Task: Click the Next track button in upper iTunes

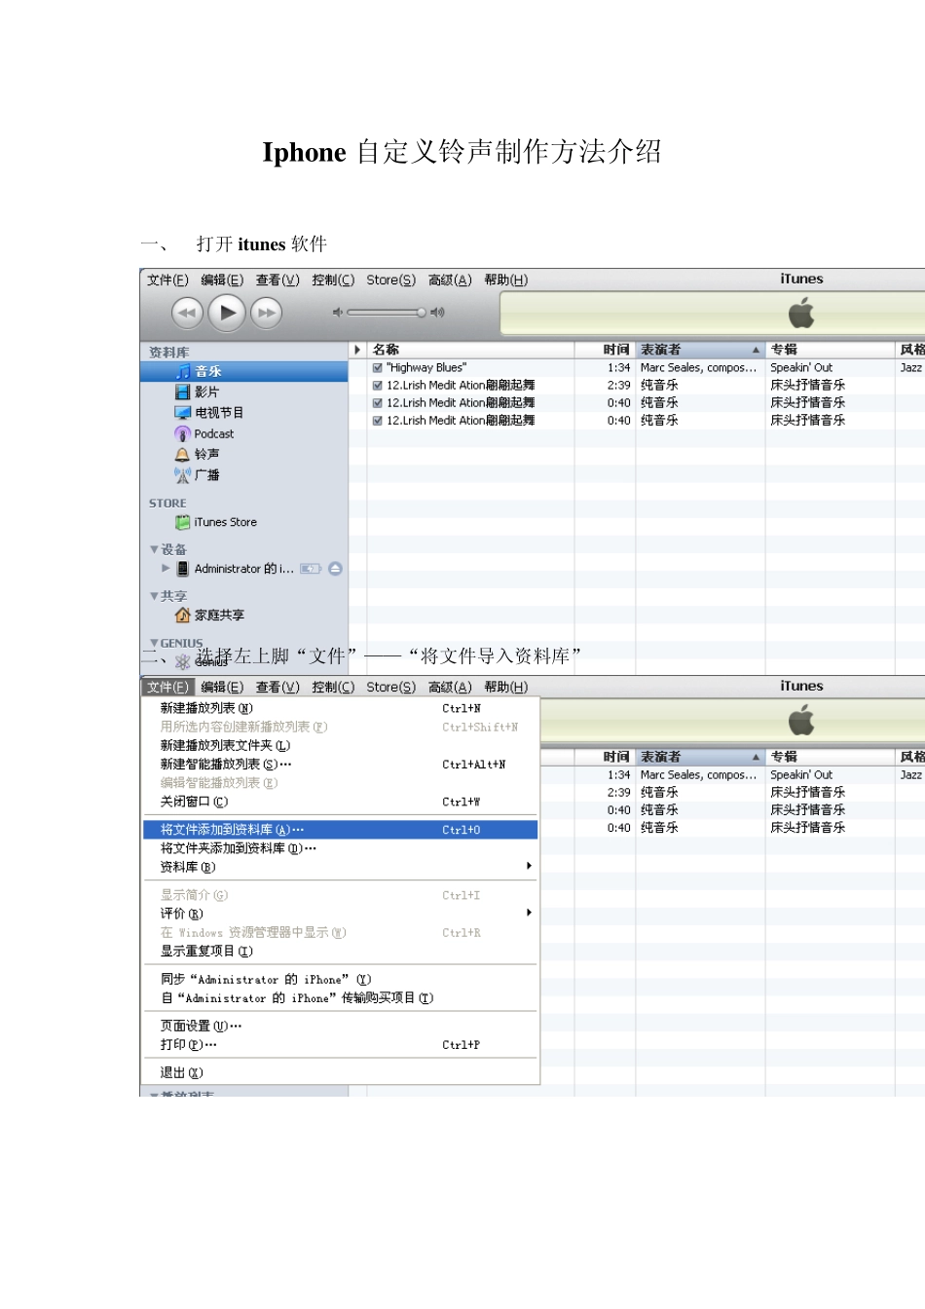Action: click(x=266, y=313)
